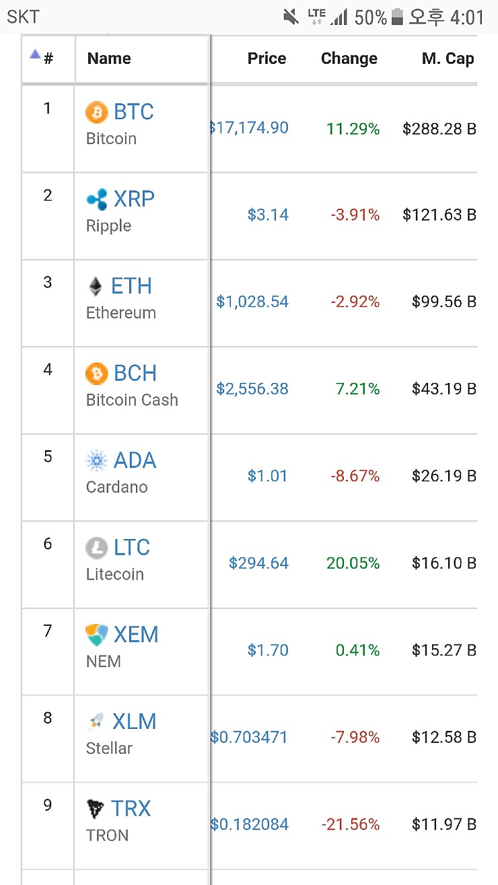This screenshot has width=498, height=885.
Task: Tap the battery indicator in status bar
Action: click(398, 17)
